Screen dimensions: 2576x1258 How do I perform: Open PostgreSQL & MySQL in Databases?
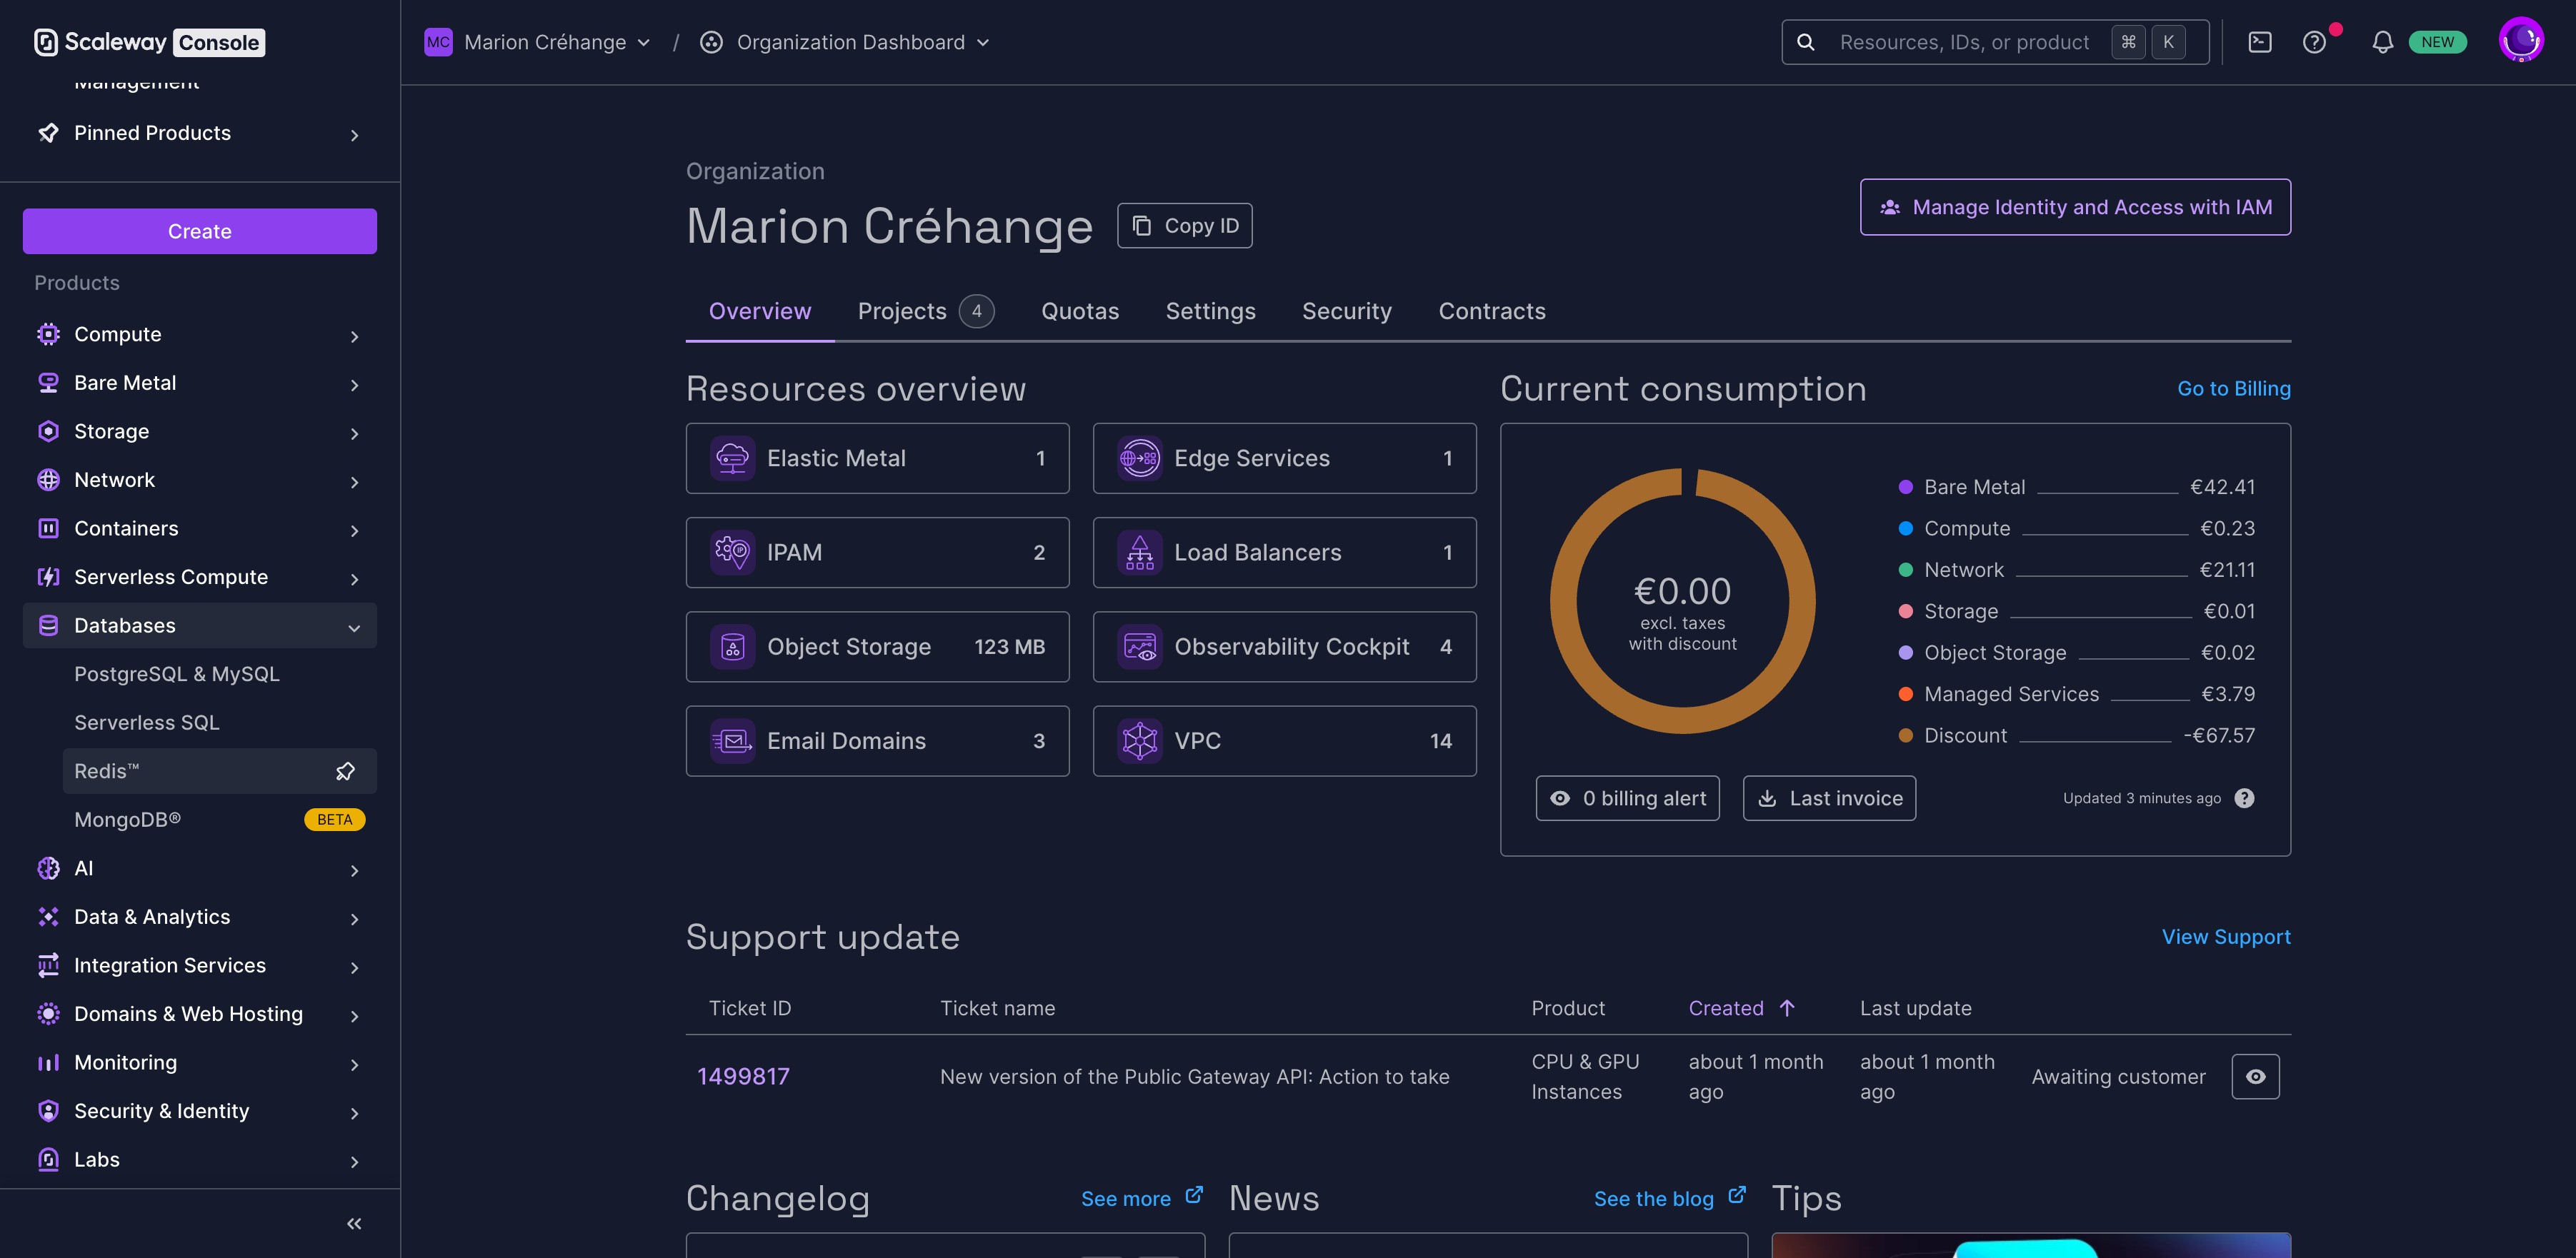(177, 673)
